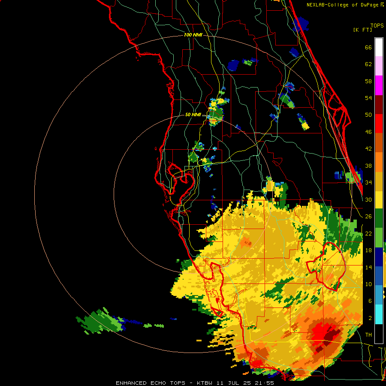Click legend value 50

[368, 115]
